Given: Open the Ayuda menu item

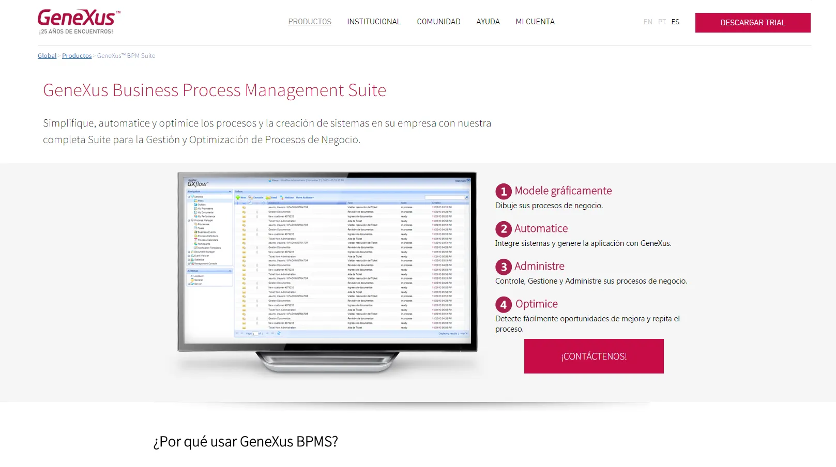Looking at the screenshot, I should point(488,22).
